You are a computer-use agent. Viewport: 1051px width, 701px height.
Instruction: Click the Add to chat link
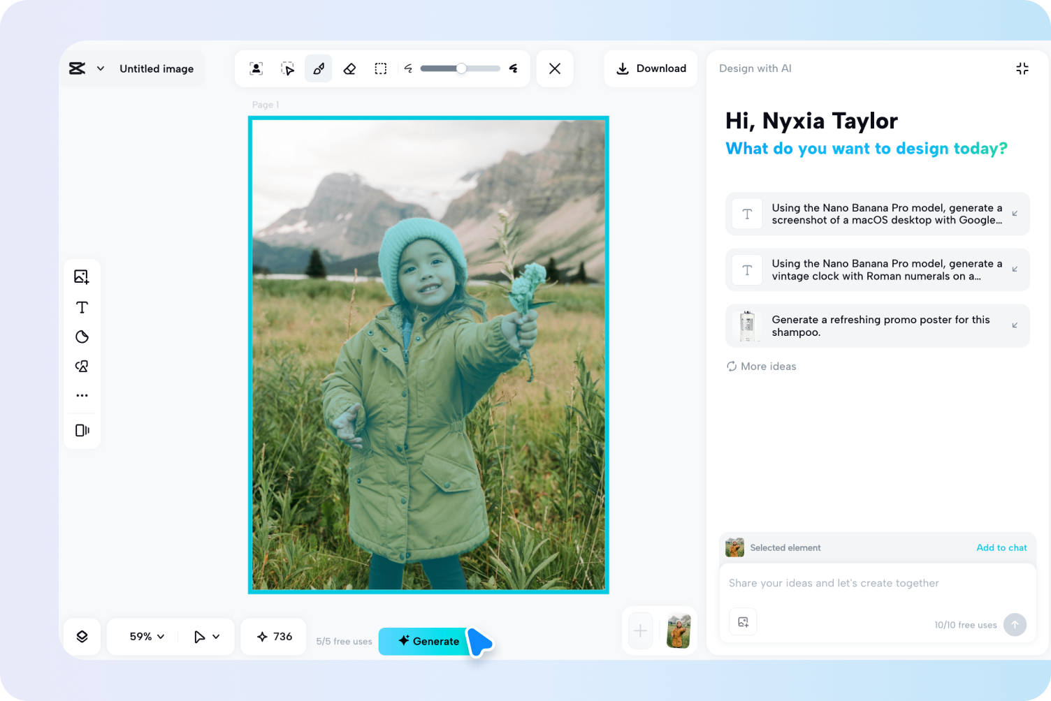pos(1001,547)
